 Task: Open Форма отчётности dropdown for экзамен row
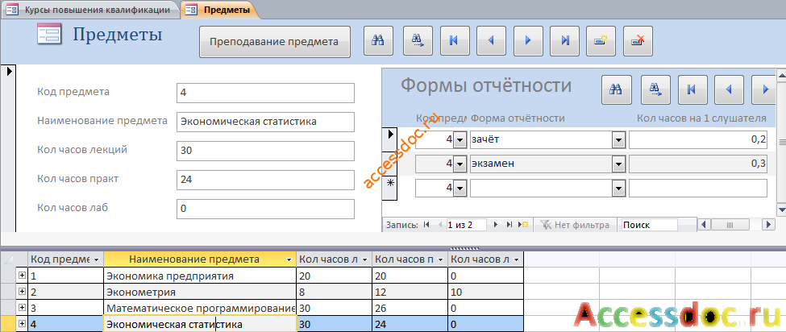[x=618, y=164]
